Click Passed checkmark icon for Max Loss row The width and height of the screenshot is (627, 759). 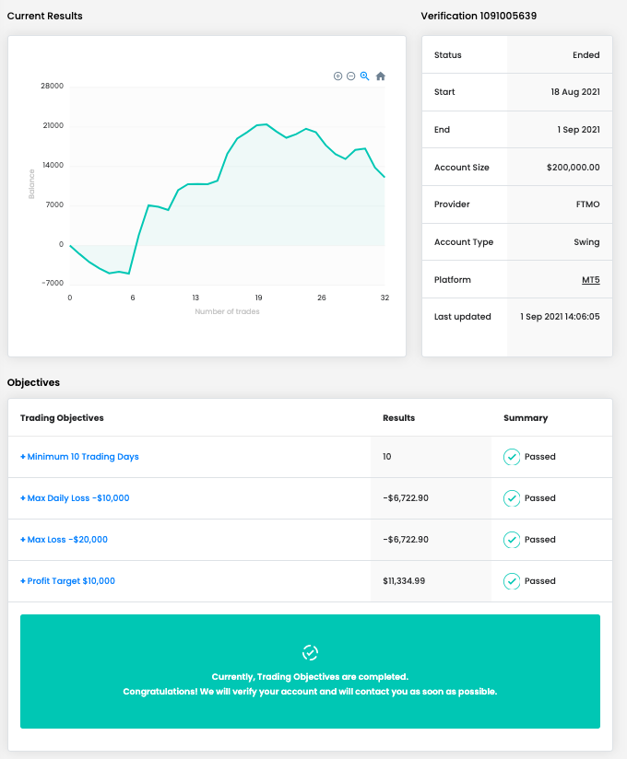512,539
